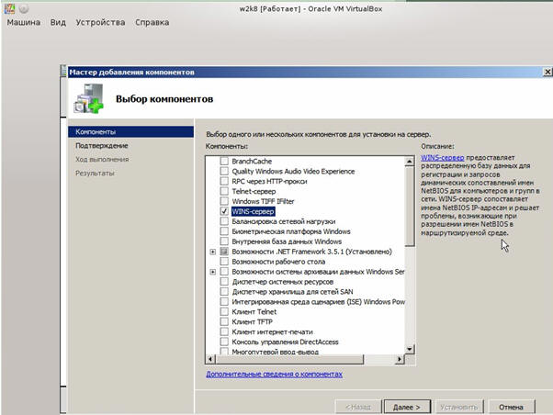The height and width of the screenshot is (415, 553).
Task: Check Возможности рабочего стола box
Action: [x=224, y=262]
